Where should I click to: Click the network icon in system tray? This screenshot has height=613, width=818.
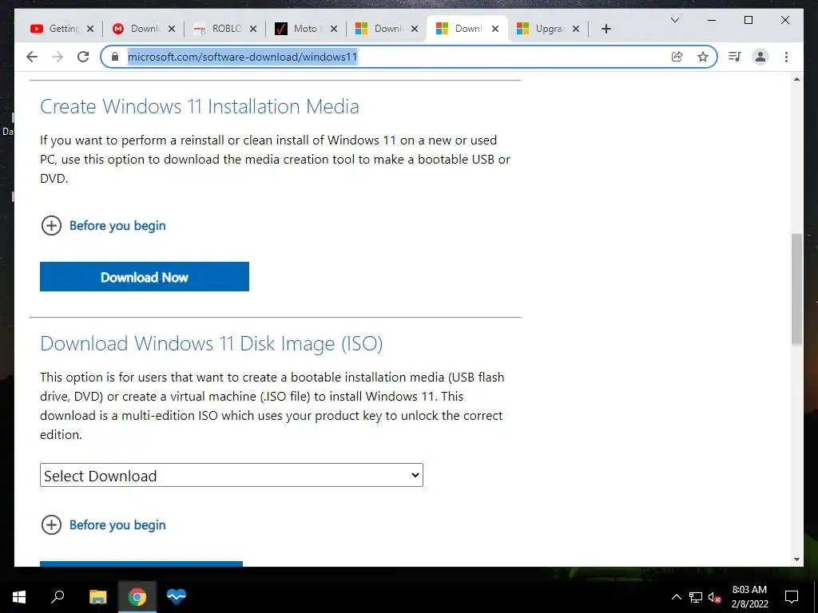pyautogui.click(x=696, y=597)
